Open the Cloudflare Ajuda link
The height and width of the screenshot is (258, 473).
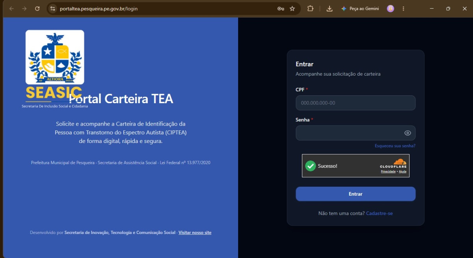pyautogui.click(x=402, y=171)
